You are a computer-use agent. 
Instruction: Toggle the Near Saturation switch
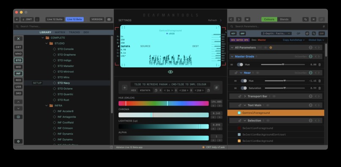(x=244, y=88)
